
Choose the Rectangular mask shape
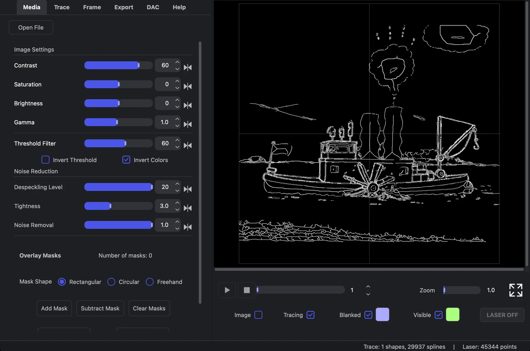click(x=62, y=282)
